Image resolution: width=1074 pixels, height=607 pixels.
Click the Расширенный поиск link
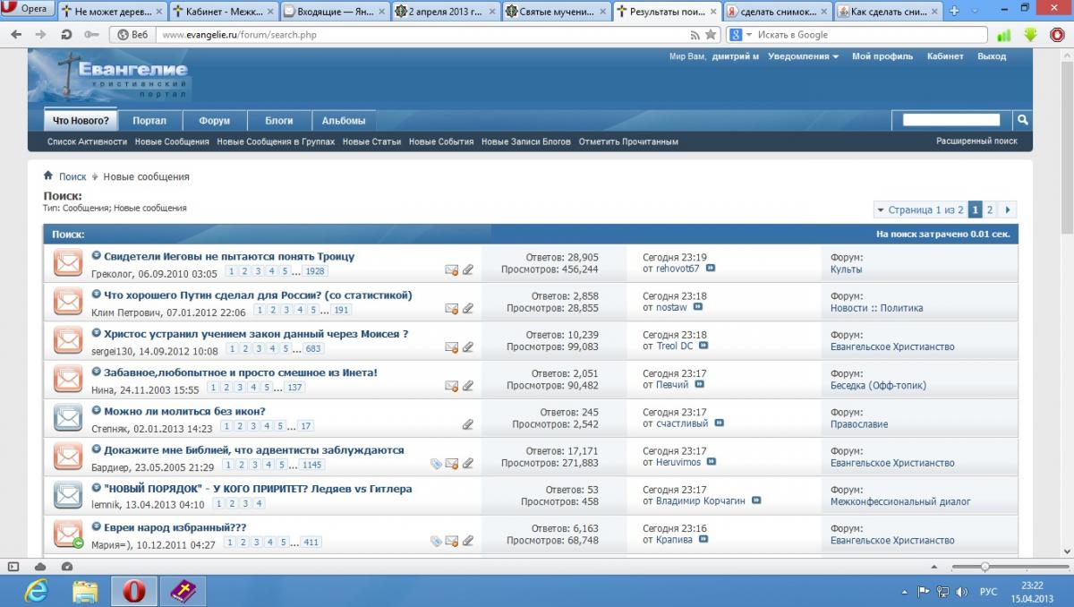tap(976, 141)
